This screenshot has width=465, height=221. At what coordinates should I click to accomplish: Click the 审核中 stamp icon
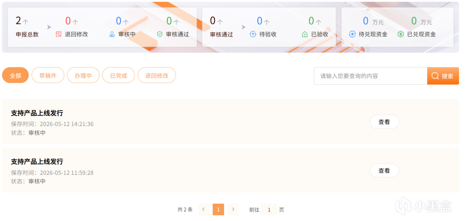(112, 34)
